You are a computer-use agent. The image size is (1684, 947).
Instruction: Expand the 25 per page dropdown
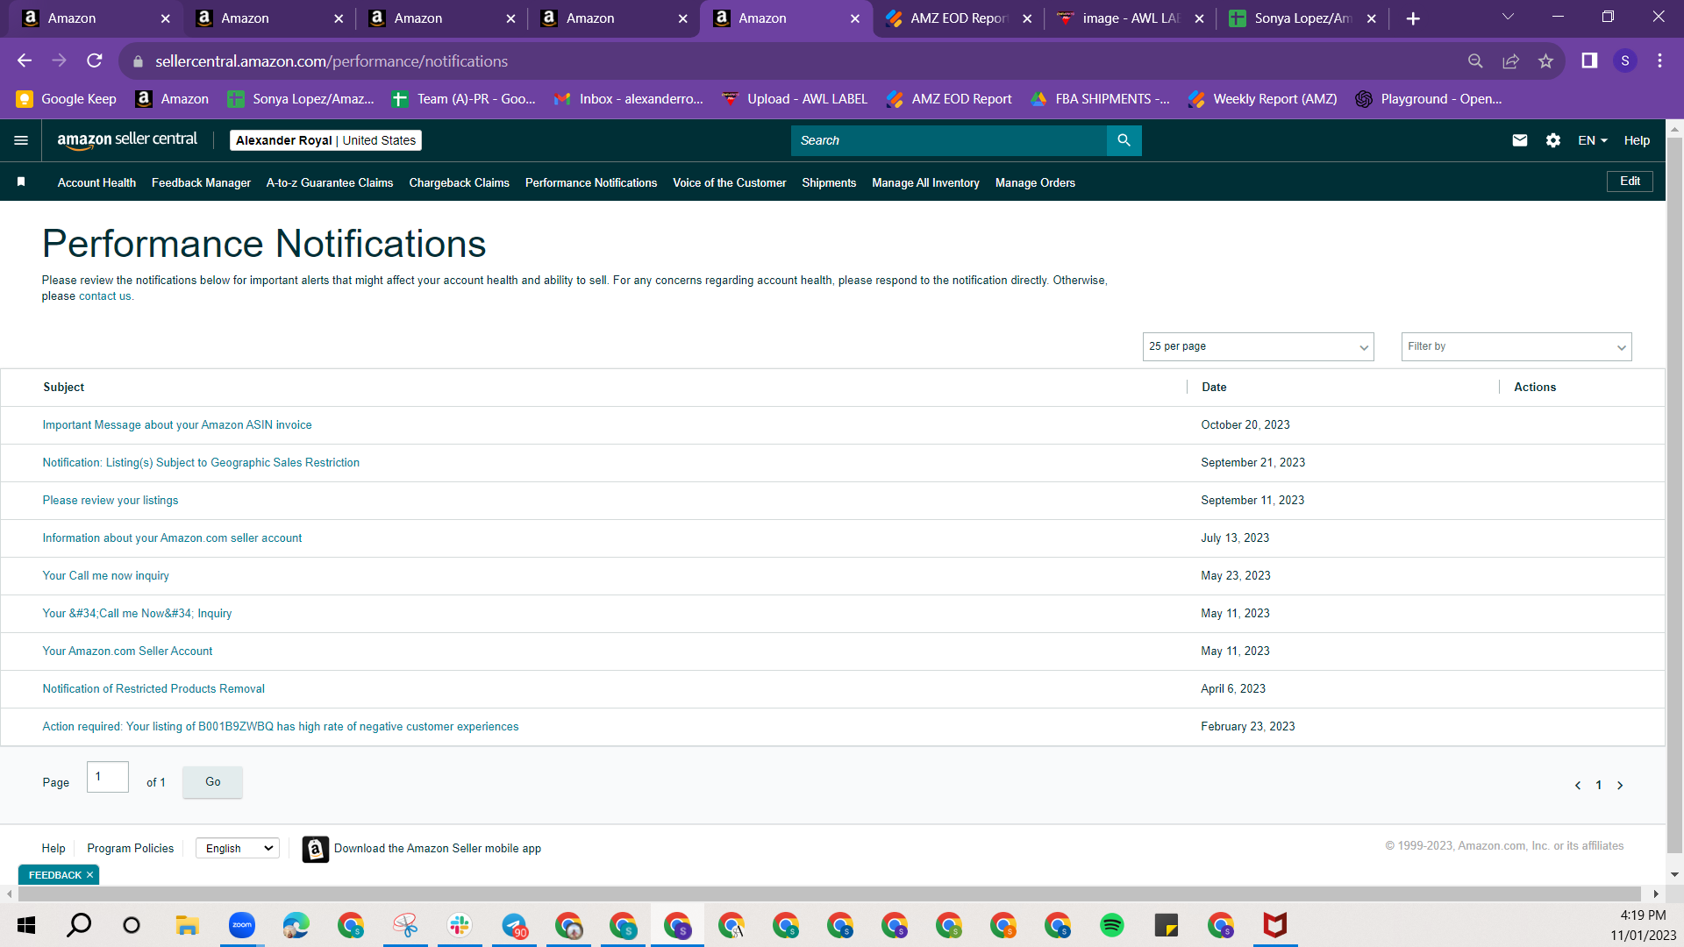[1258, 346]
